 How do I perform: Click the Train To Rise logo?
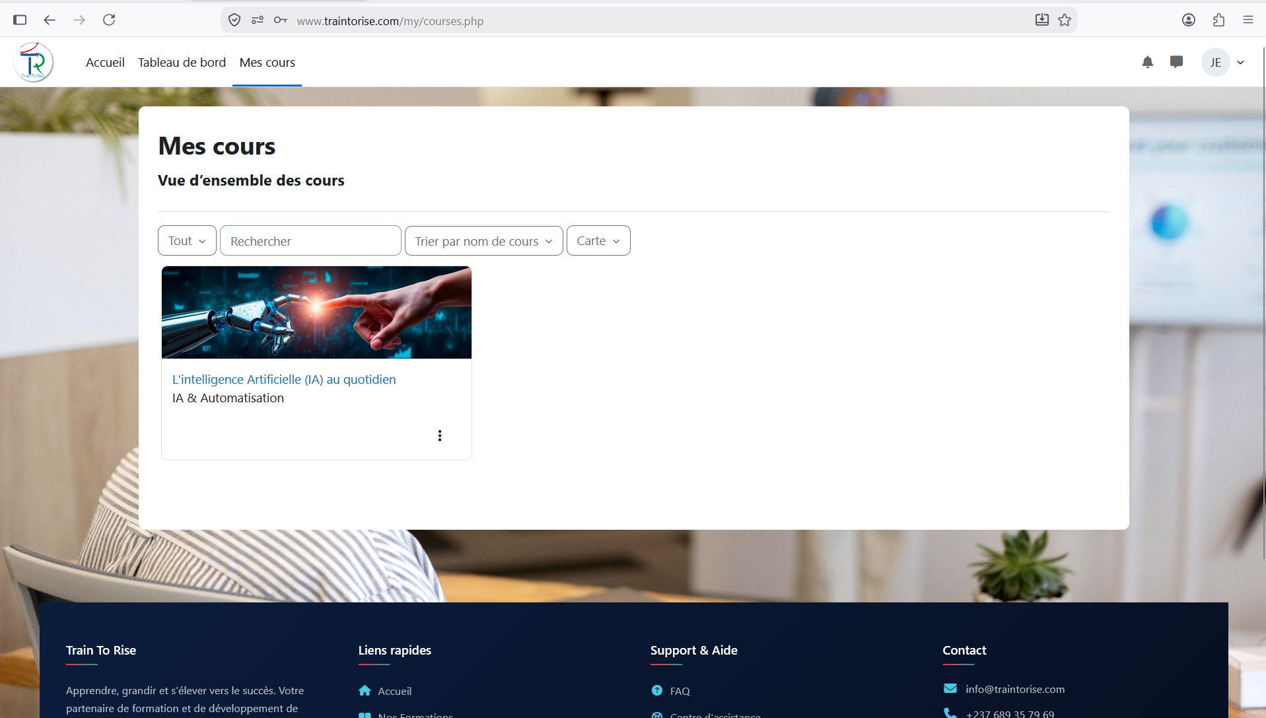(x=34, y=62)
